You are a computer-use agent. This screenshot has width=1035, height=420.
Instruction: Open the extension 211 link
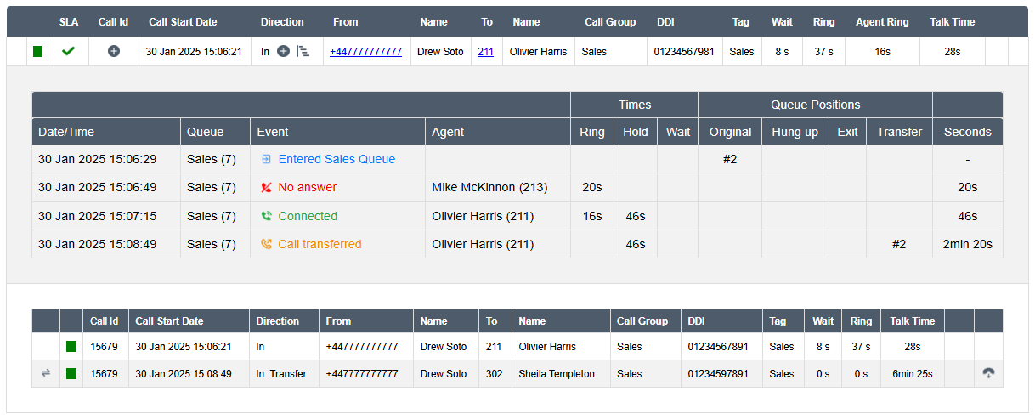coord(485,52)
